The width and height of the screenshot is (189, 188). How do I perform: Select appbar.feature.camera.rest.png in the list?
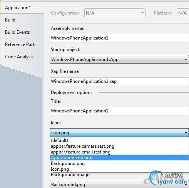pyautogui.click(x=119, y=146)
